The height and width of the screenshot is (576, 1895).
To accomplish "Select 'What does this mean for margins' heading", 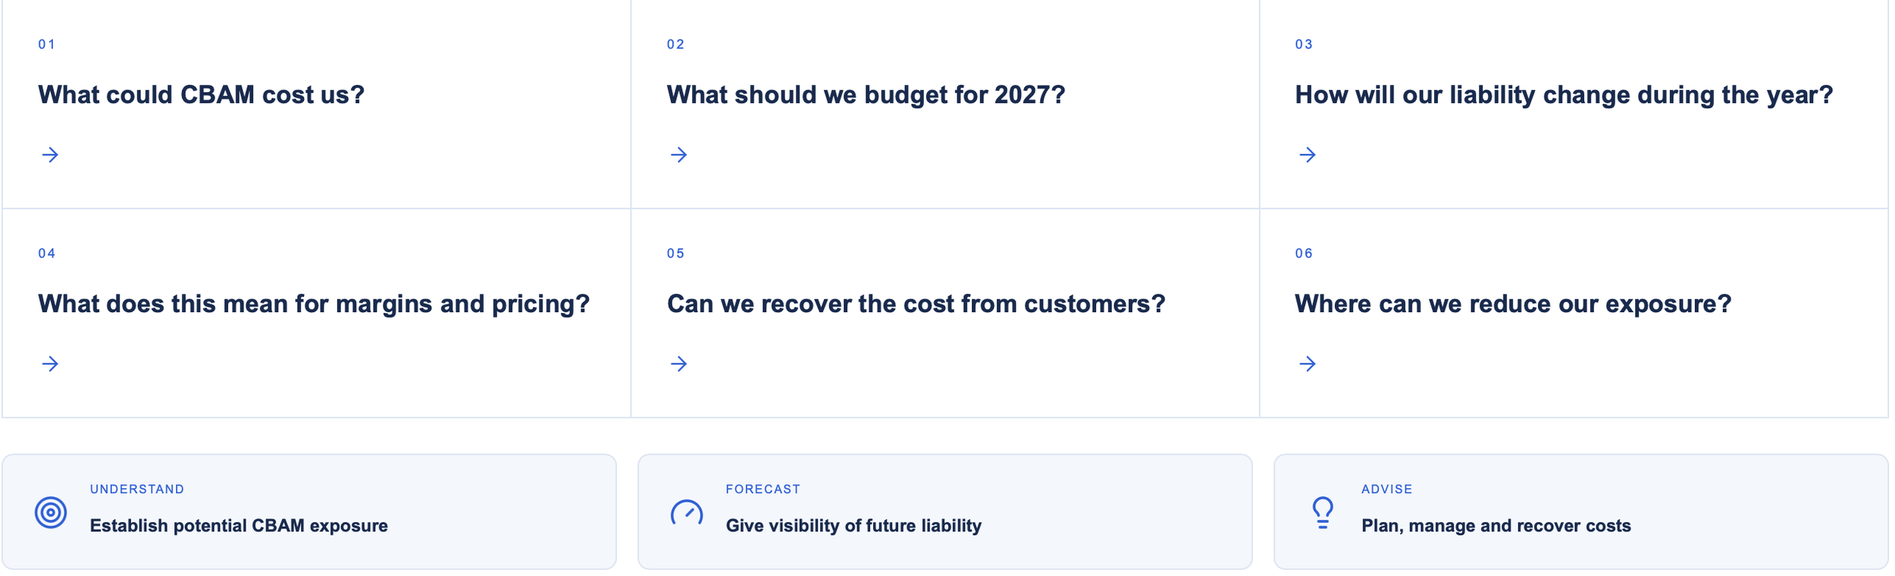I will click(314, 304).
